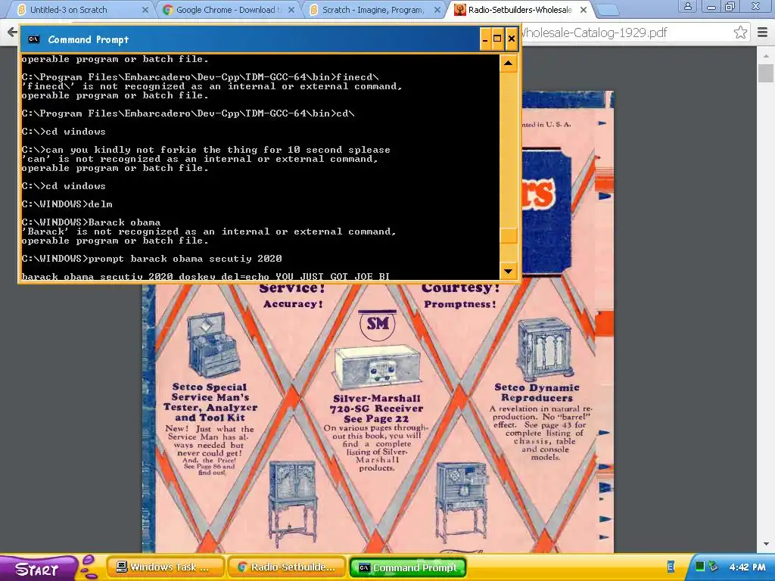Click 'Silver-Marshall 720-SG Receiver' heading
775x581 pixels.
(x=377, y=408)
